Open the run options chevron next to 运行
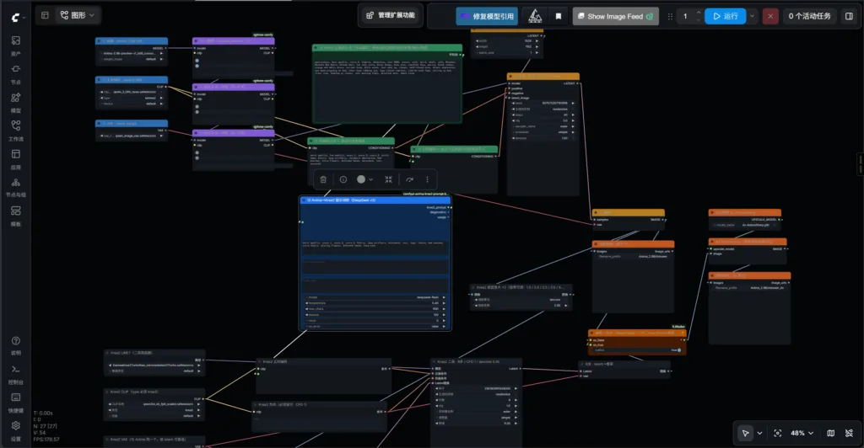This screenshot has width=864, height=448. point(752,16)
